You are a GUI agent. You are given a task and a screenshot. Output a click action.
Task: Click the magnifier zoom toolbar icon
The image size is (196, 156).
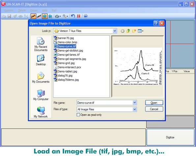64,16
